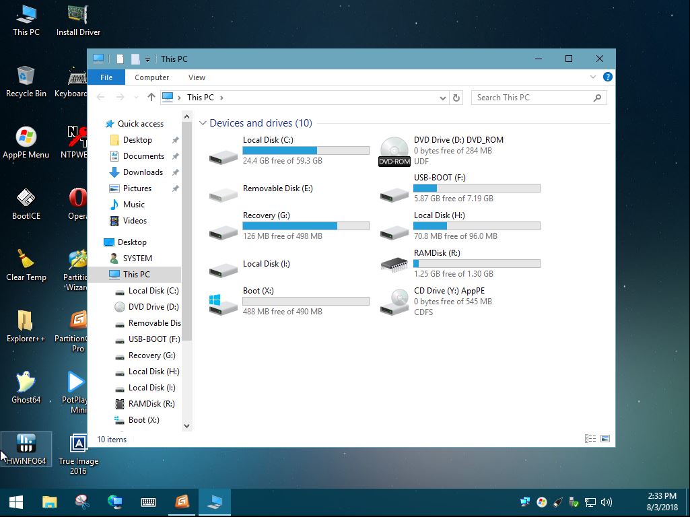Open the recent locations dropdown arrow

(x=136, y=97)
